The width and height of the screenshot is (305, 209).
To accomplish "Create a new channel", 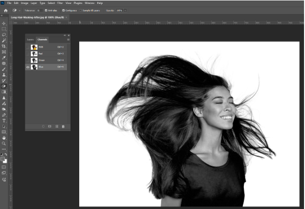I will [x=57, y=126].
